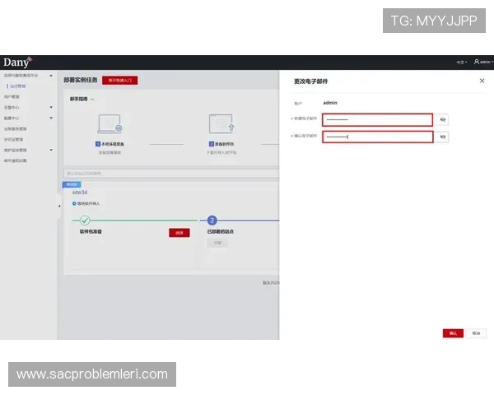Image resolution: width=494 pixels, height=395 pixels.
Task: Click the user avatar icon beside admin
Action: pyautogui.click(x=477, y=62)
